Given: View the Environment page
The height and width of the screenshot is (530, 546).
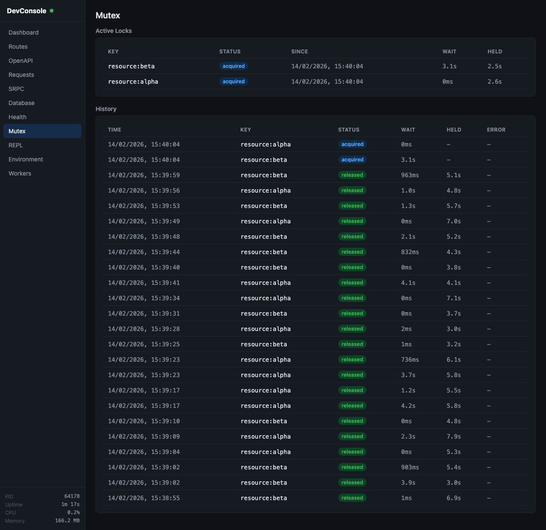Looking at the screenshot, I should 26,159.
